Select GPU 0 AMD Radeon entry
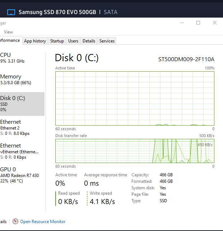This screenshot has height=231, width=223. tap(22, 175)
